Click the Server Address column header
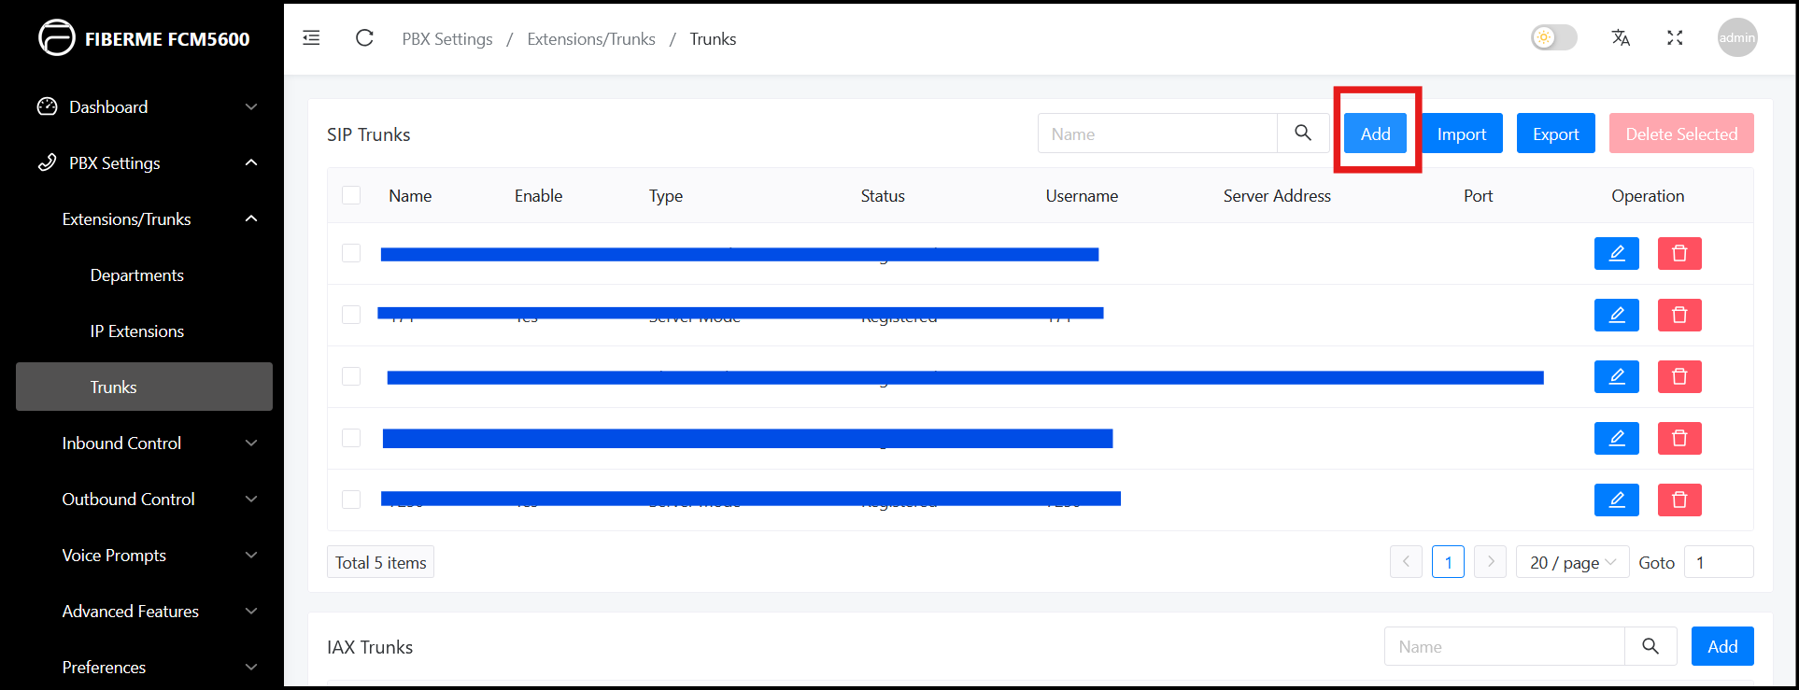 [1277, 196]
